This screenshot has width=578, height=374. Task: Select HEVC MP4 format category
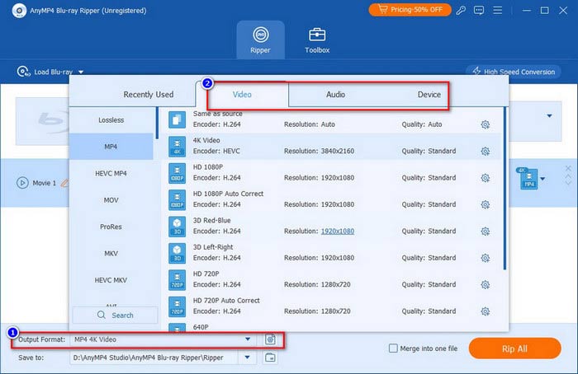(x=111, y=173)
